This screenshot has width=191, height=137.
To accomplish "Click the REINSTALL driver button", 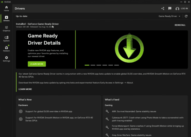I will [x=180, y=25].
